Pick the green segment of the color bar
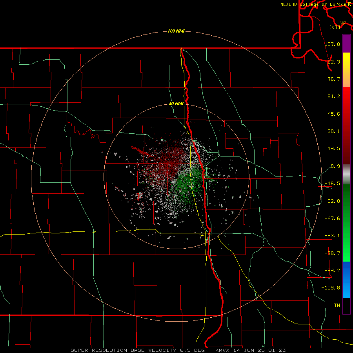Image resolution: width=353 pixels, height=353 pixels. [x=346, y=223]
